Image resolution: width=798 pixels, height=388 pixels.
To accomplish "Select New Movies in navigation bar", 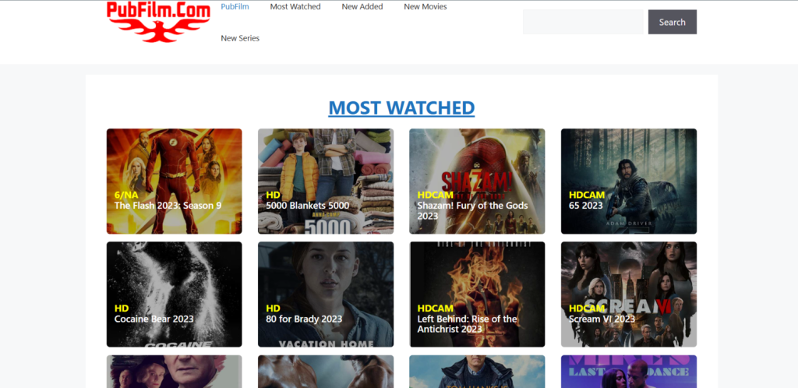I will point(425,6).
